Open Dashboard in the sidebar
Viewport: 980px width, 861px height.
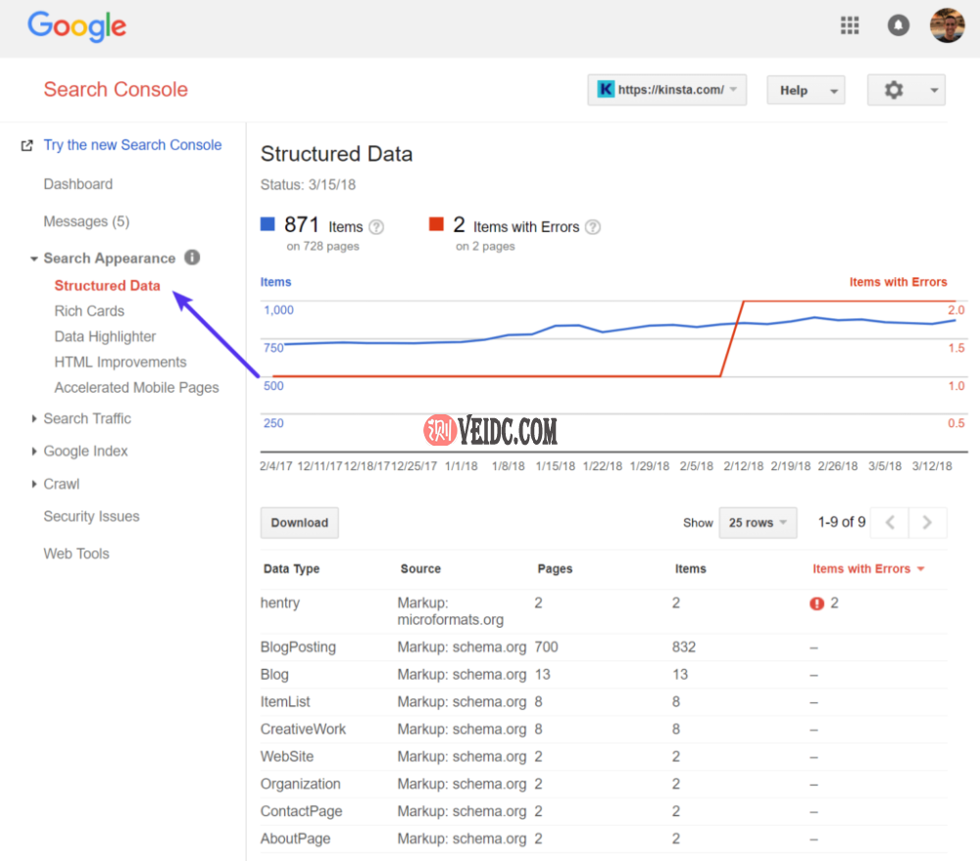(x=78, y=184)
